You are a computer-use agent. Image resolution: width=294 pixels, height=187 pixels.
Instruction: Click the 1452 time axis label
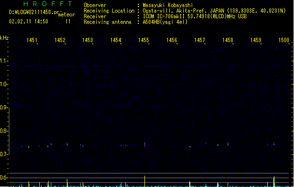click(60, 40)
